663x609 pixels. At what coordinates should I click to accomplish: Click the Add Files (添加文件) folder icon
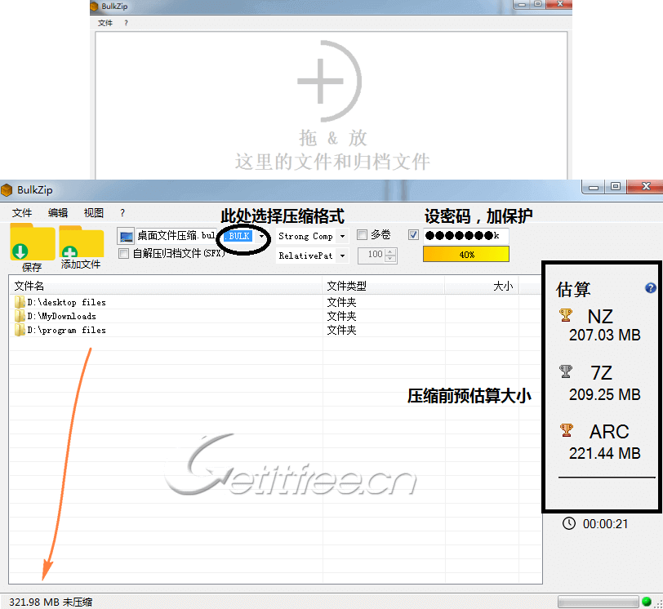tap(81, 246)
